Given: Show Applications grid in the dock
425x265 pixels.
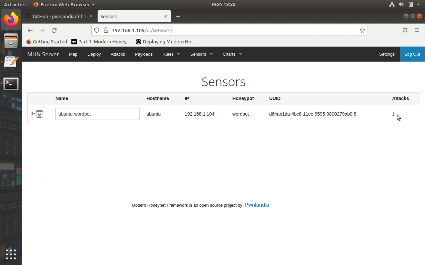Looking at the screenshot, I should click(x=11, y=254).
